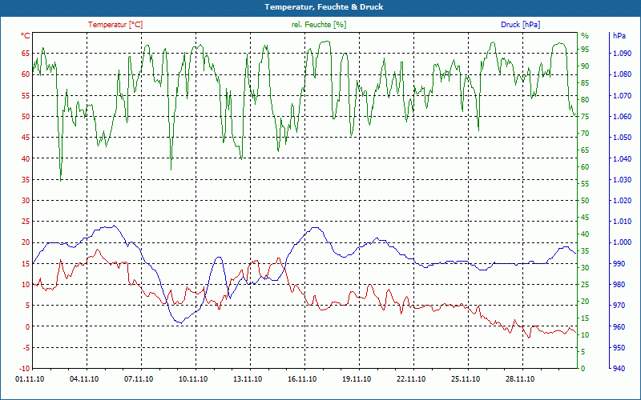Click the 990 tick on the pressure axis
Viewport: 641px width, 400px height.
(619, 264)
